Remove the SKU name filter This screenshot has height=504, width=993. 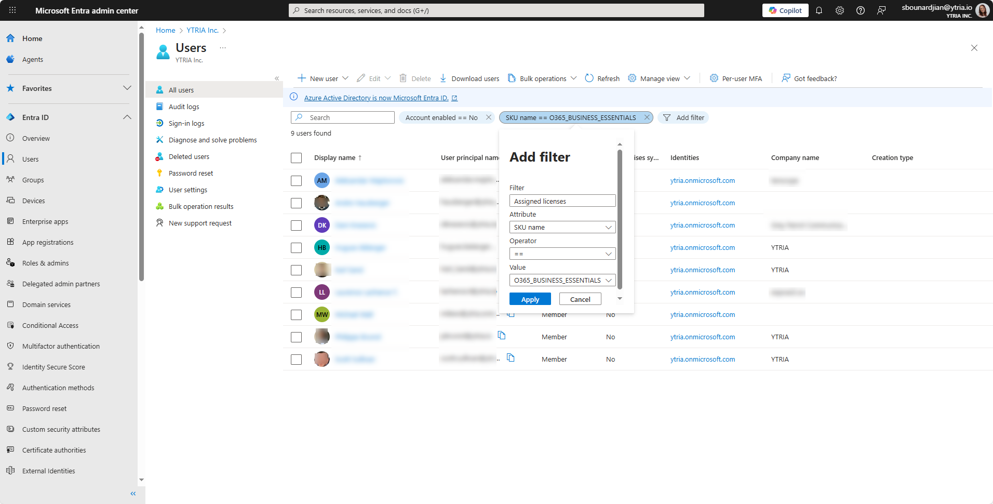(x=647, y=117)
